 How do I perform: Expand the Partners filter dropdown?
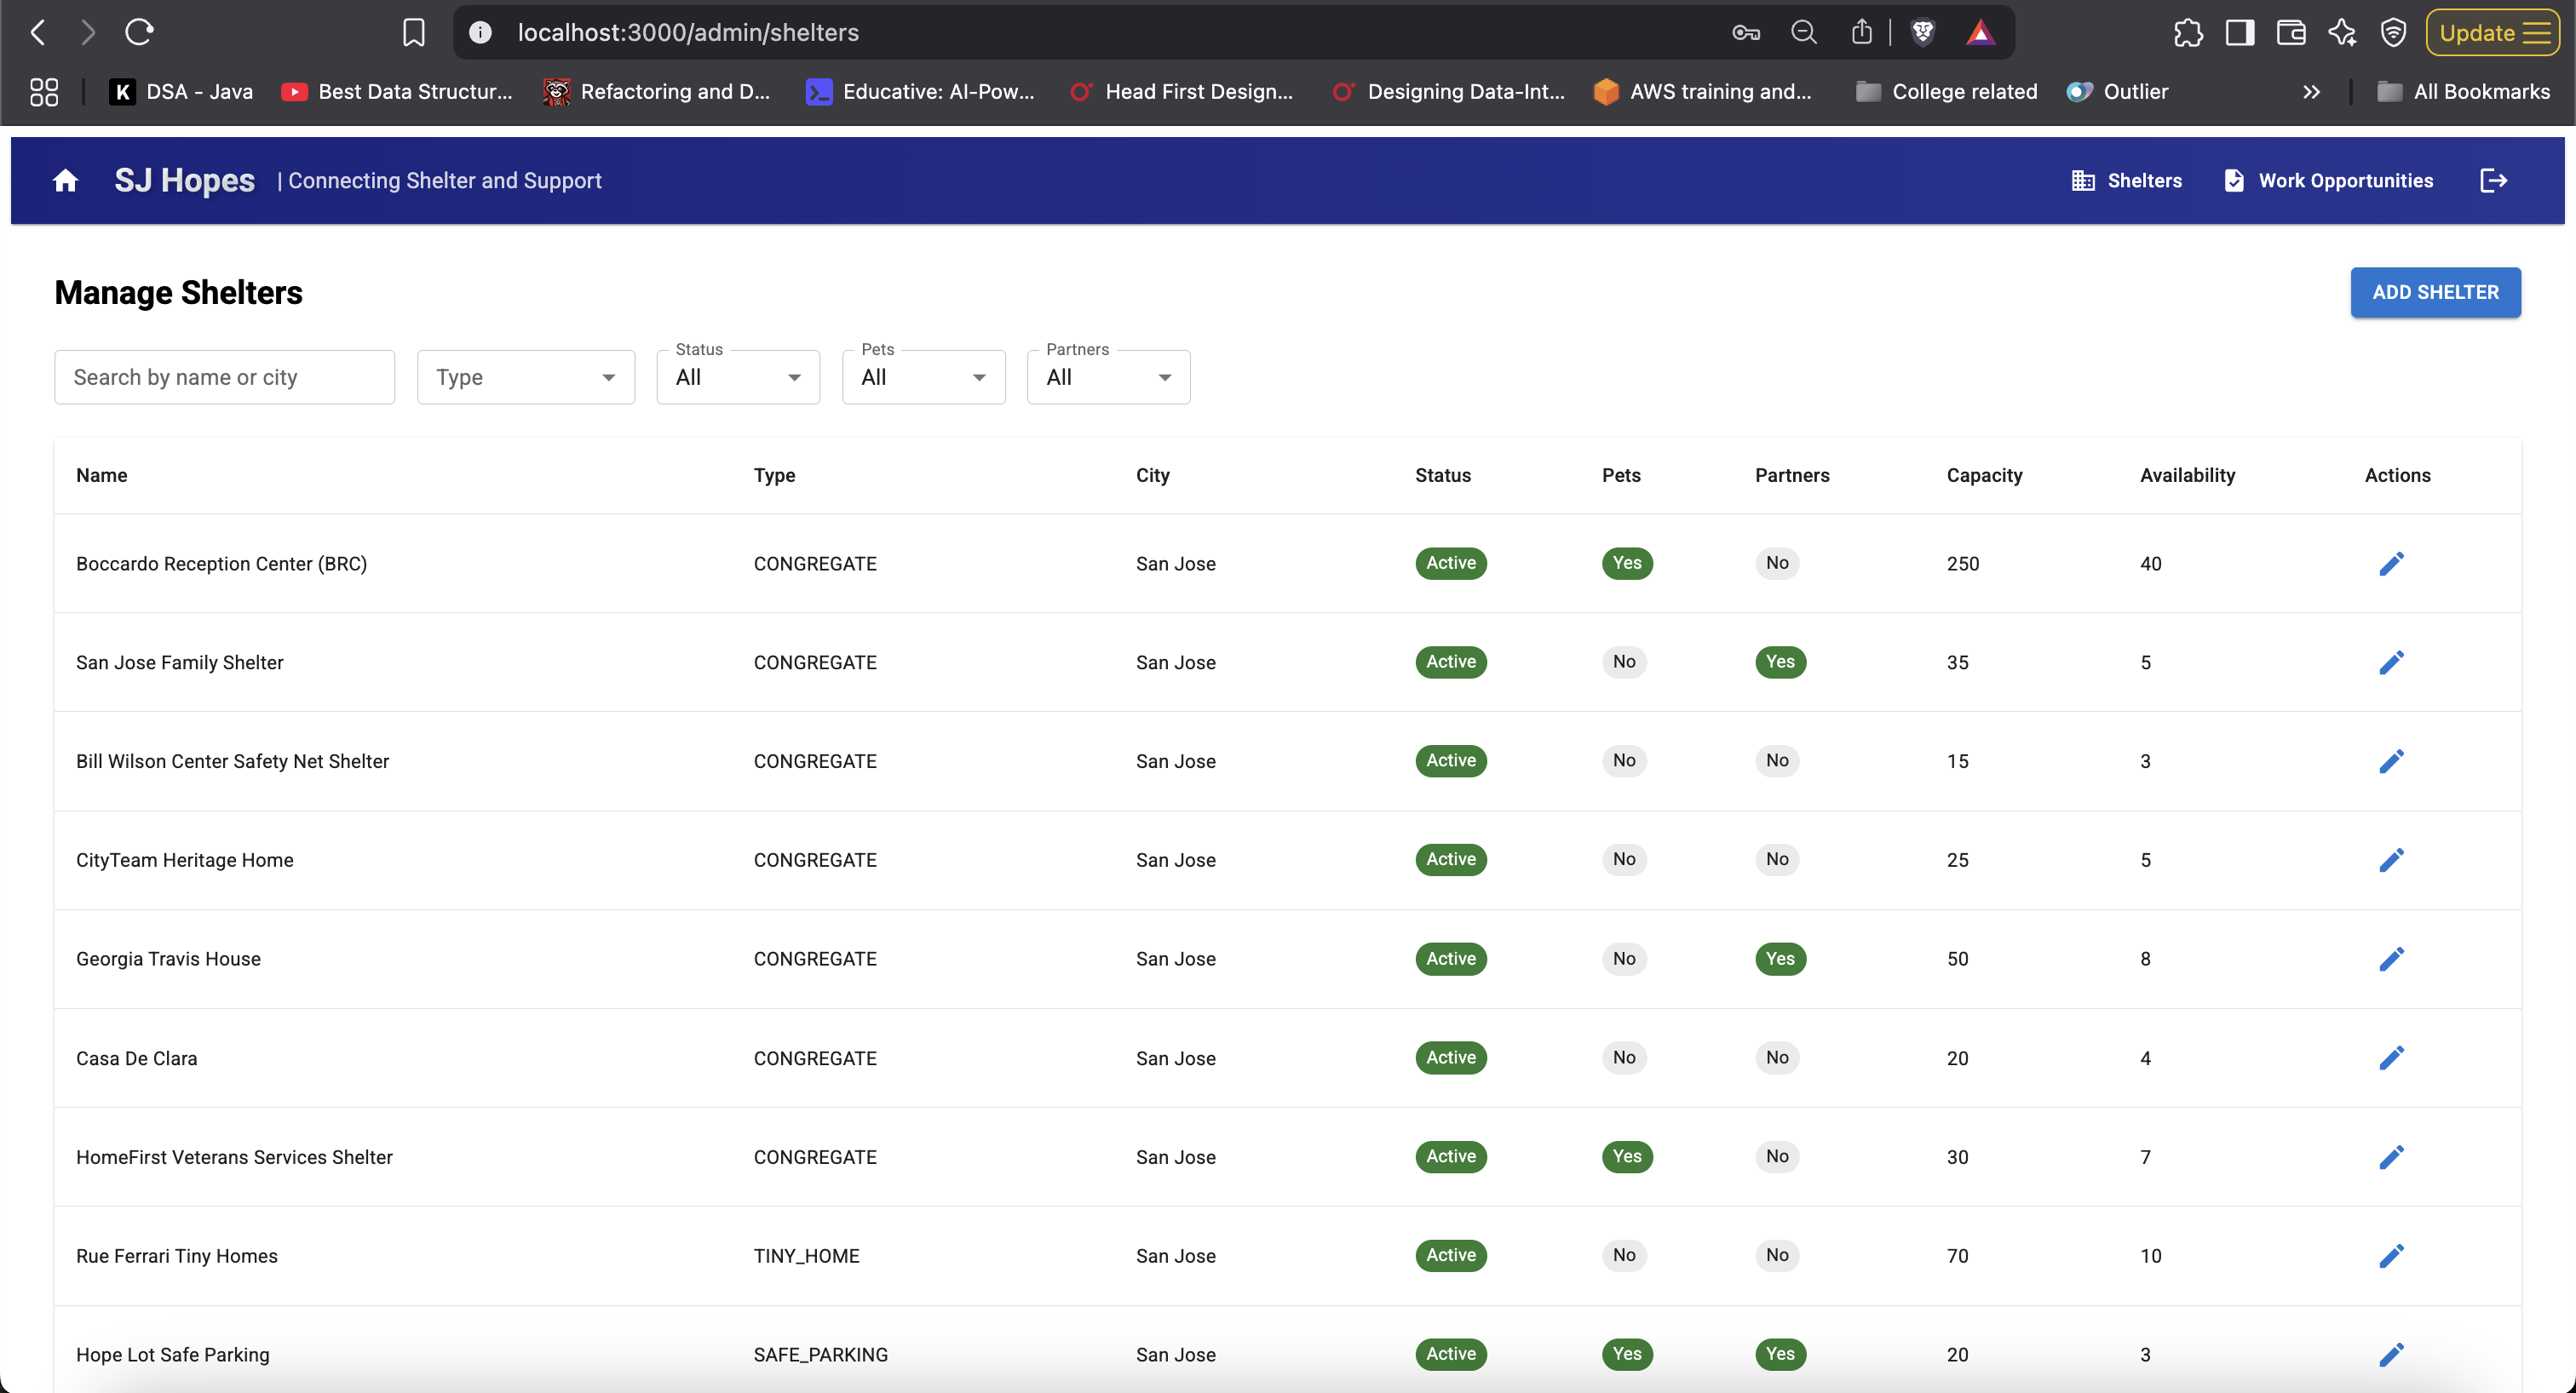1108,378
